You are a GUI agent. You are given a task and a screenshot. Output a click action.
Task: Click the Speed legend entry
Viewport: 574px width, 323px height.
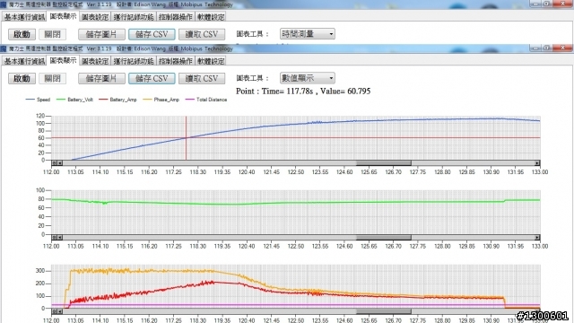coord(38,100)
